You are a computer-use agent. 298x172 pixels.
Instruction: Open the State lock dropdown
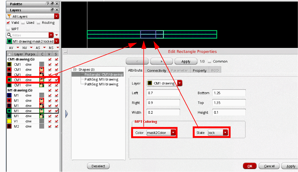point(225,132)
